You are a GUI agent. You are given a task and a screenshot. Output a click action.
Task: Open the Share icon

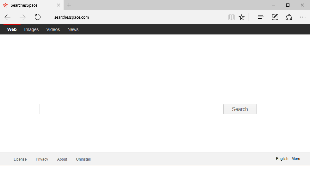coord(288,17)
